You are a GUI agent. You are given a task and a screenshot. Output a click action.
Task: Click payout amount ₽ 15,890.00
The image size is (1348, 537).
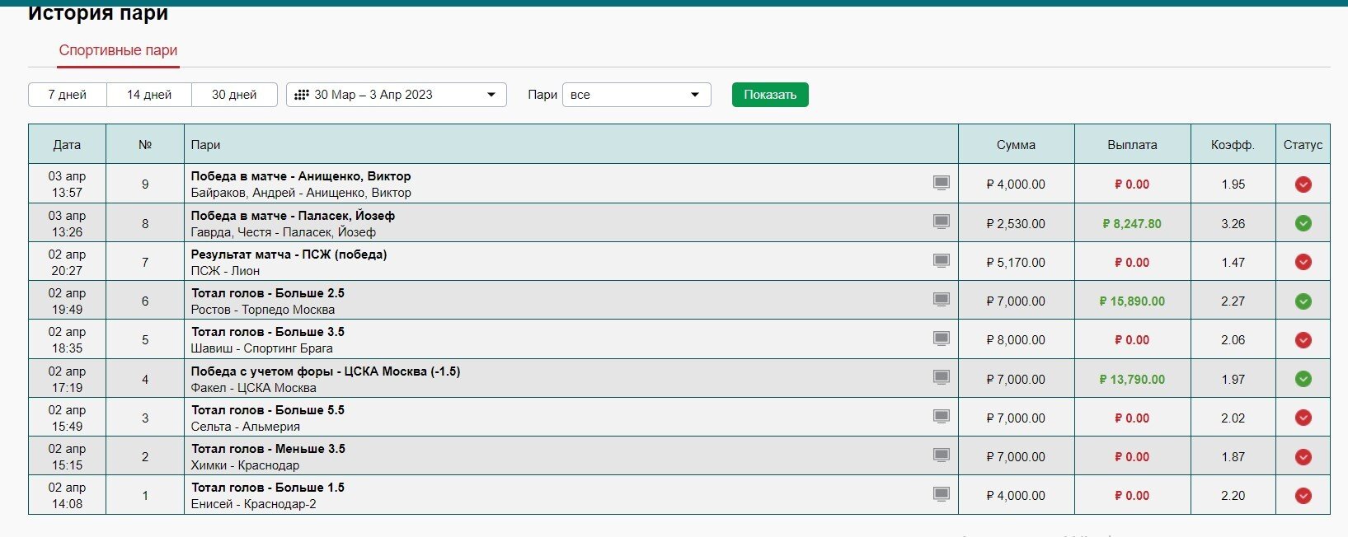tap(1132, 301)
